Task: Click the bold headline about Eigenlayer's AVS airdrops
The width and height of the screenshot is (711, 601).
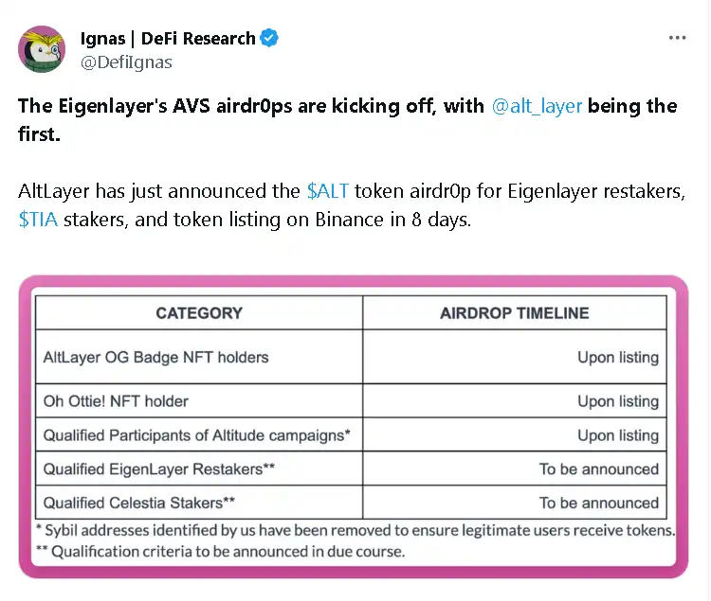Action: click(251, 105)
